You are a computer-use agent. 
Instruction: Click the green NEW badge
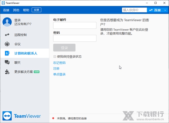coord(37,72)
